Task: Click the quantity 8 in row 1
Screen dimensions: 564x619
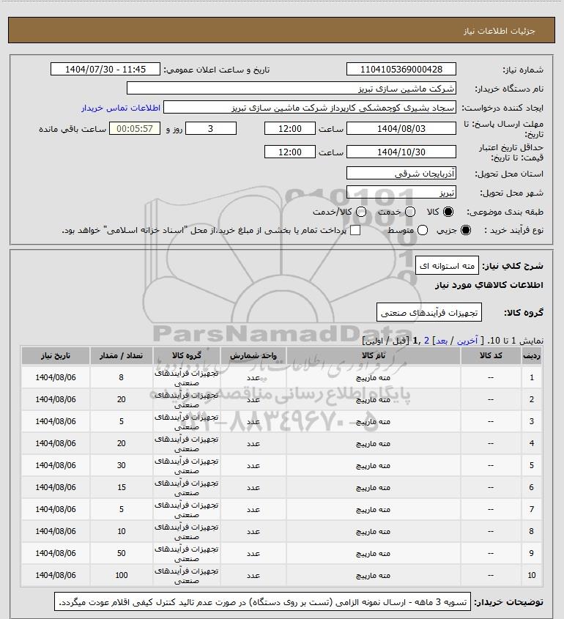Action: (121, 377)
